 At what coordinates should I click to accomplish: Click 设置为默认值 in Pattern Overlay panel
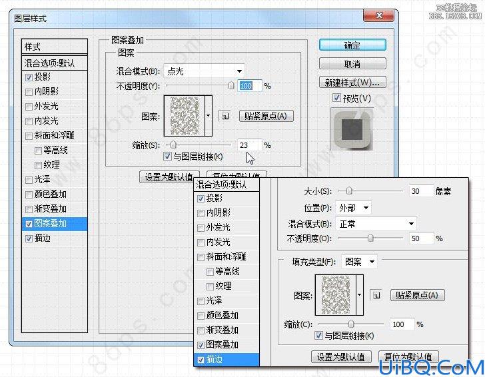pyautogui.click(x=169, y=177)
